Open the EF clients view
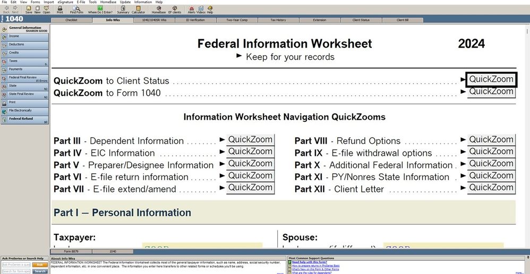This screenshot has width=530, height=274. click(174, 10)
